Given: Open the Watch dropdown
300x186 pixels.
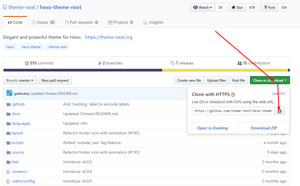Looking at the screenshot, I should 203,7.
